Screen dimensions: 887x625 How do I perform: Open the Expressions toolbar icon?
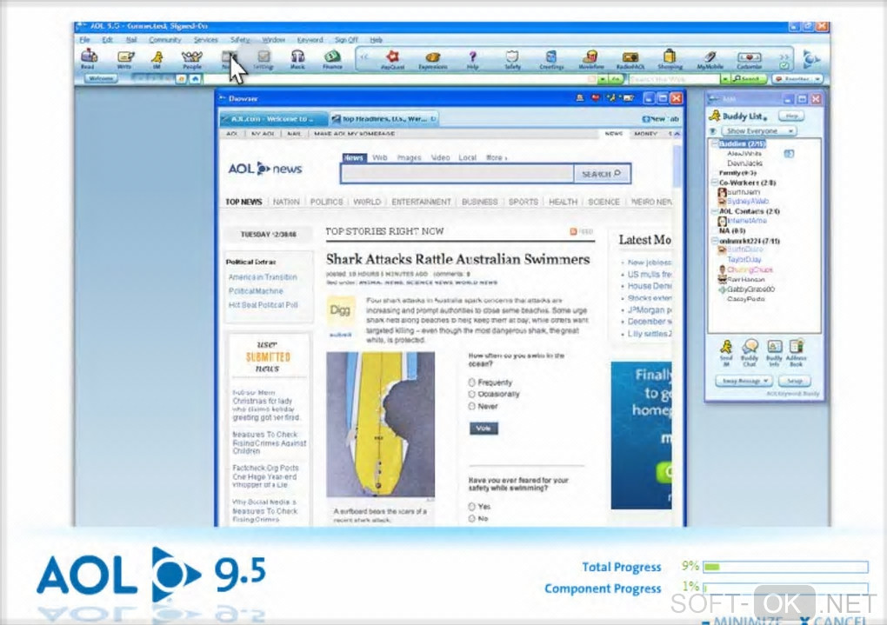433,59
